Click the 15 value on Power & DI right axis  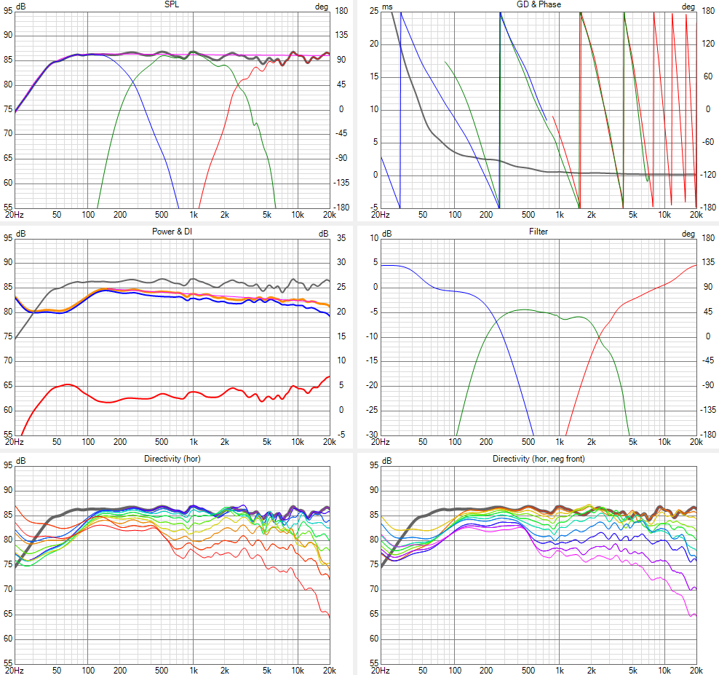tap(341, 336)
